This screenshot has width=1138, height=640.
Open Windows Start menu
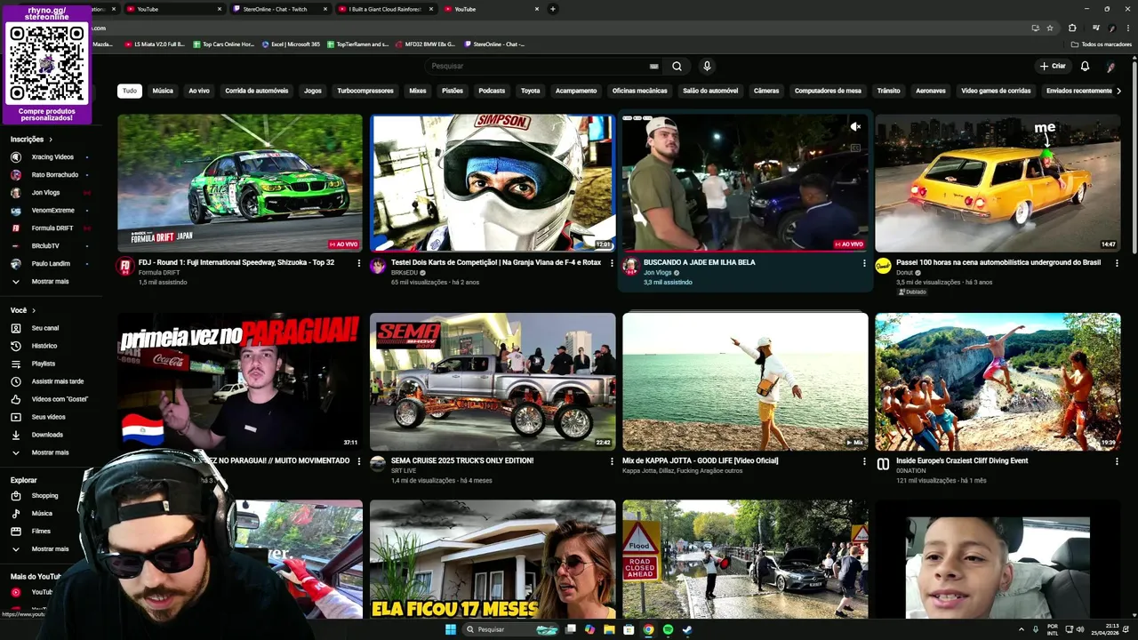coord(451,629)
